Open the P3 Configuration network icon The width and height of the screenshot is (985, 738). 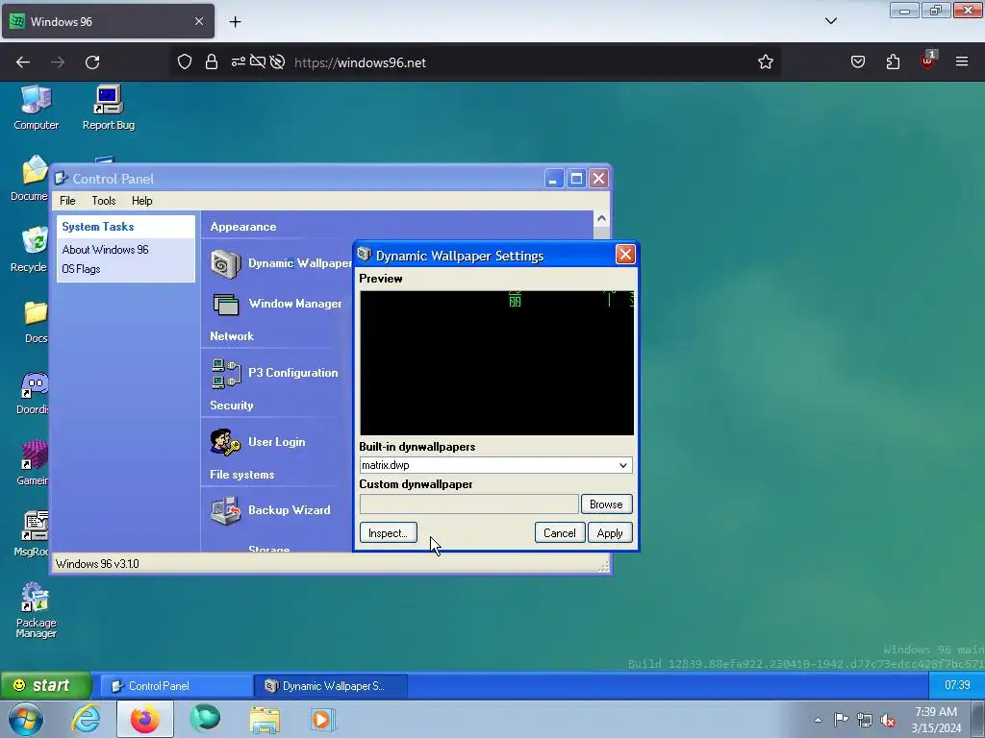[226, 374]
